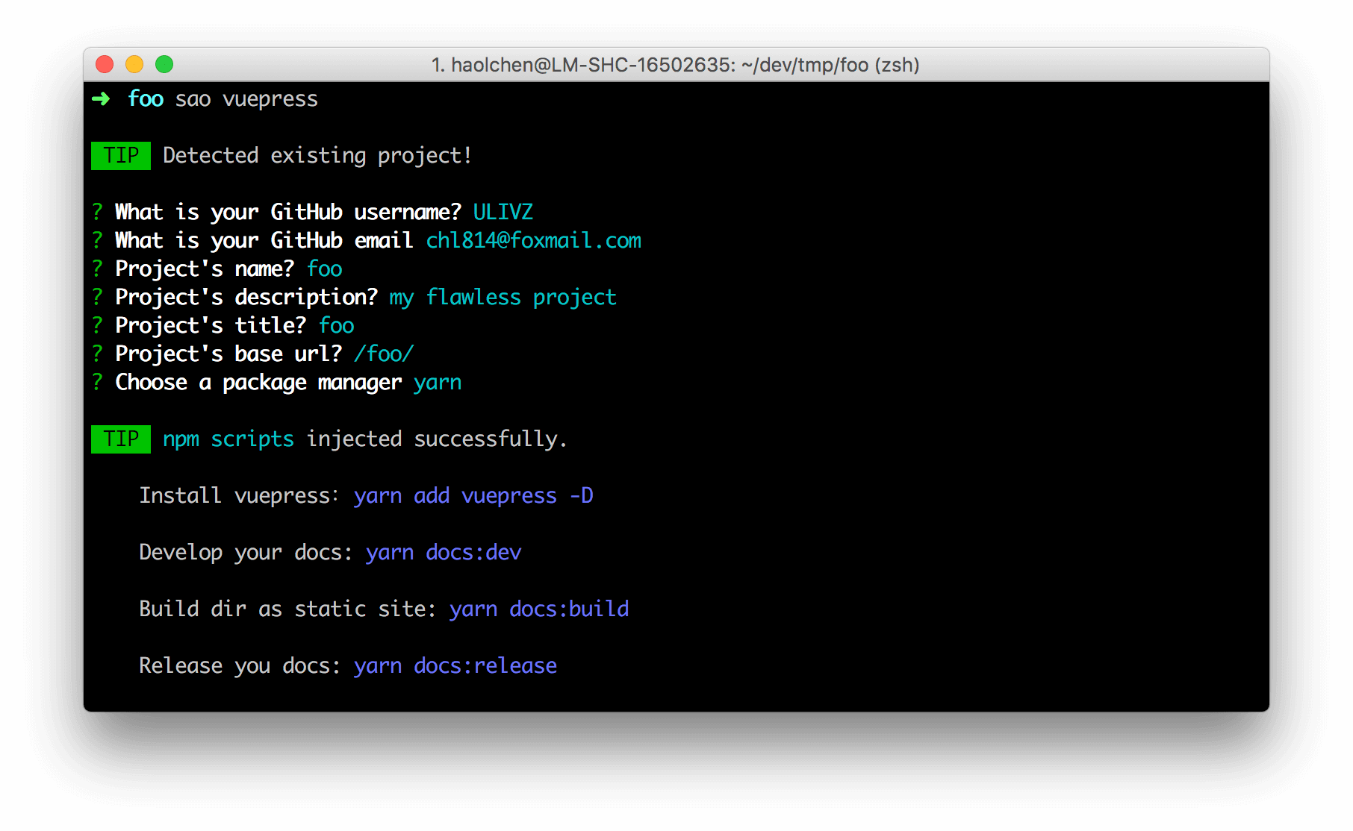Click the green maximize window button
Image resolution: width=1353 pixels, height=831 pixels.
coord(164,65)
